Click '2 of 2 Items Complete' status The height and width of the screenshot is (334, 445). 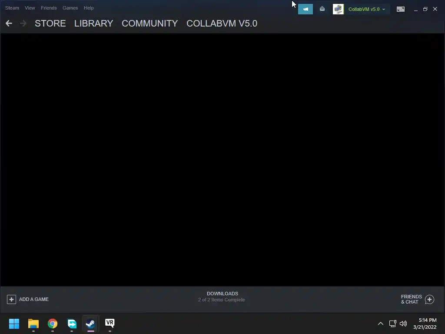pyautogui.click(x=221, y=300)
